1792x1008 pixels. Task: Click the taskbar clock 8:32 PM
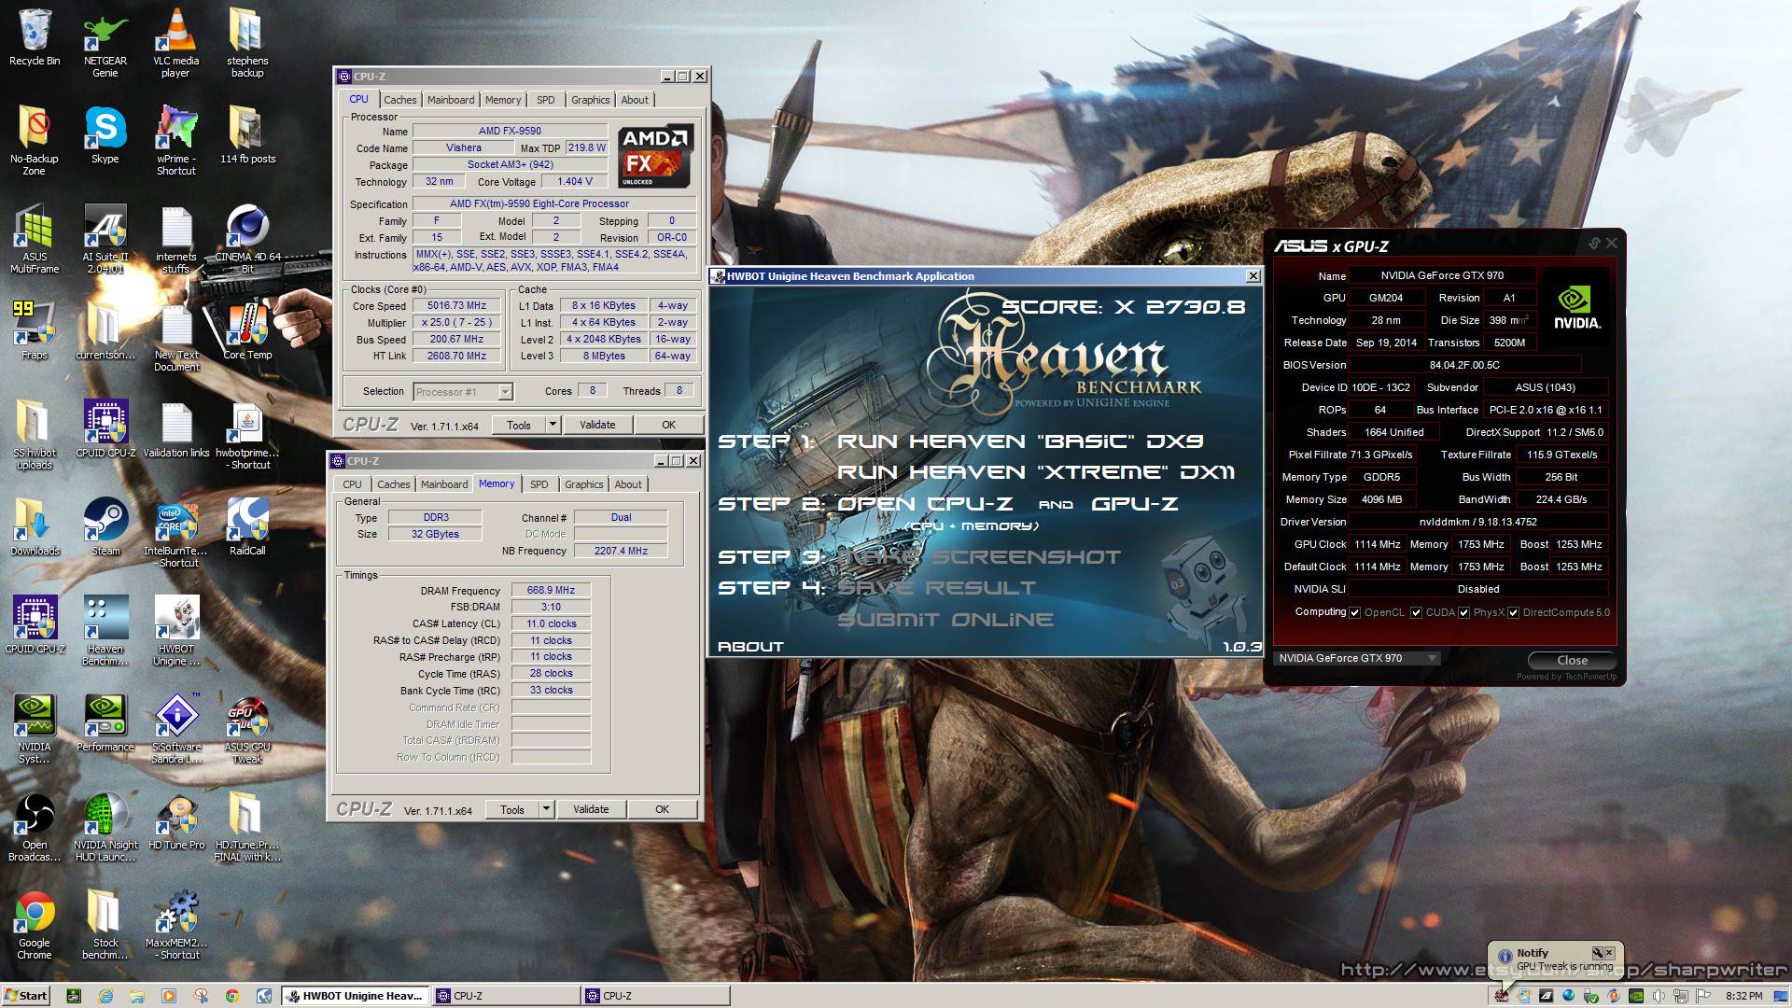[x=1743, y=996]
